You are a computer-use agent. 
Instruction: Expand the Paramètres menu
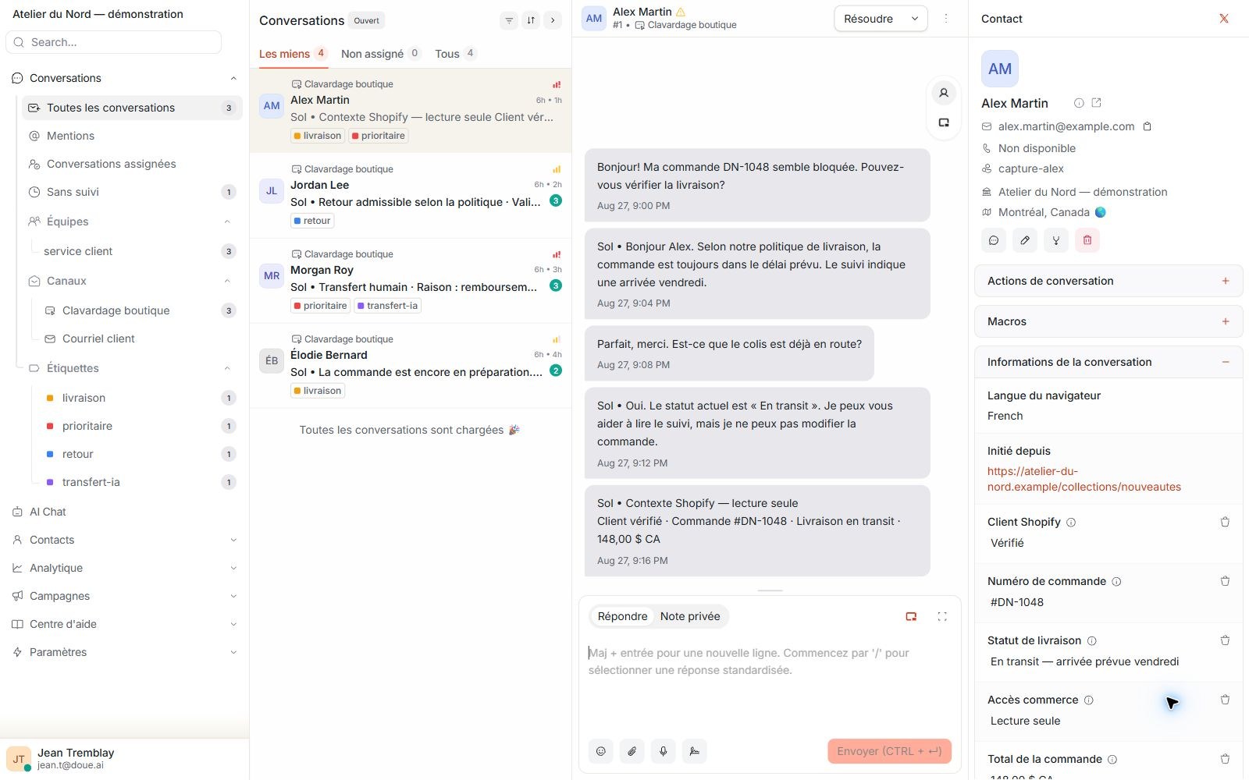[x=233, y=652]
